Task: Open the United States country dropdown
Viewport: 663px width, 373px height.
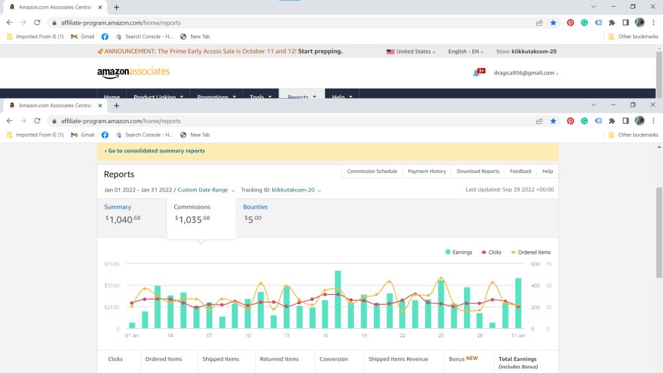Action: tap(410, 52)
